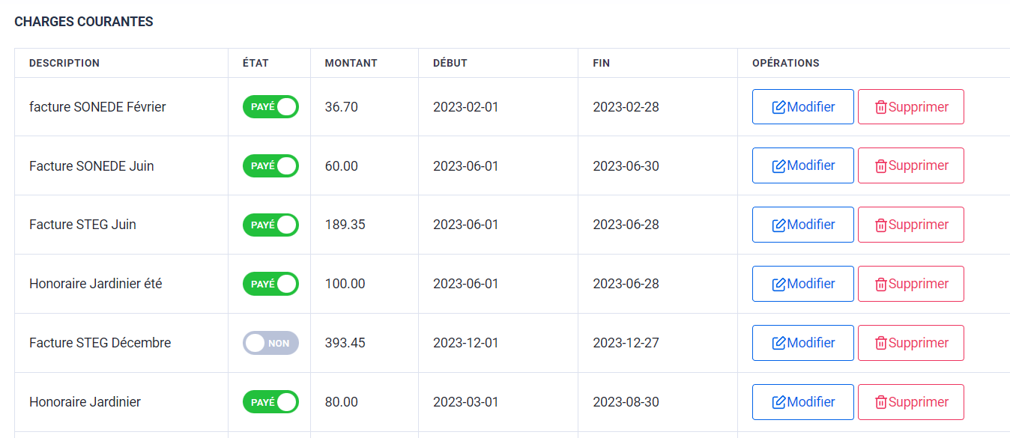The width and height of the screenshot is (1010, 438).
Task: Toggle PAYÉ switch for Honoraire Jardinier été
Action: [270, 284]
